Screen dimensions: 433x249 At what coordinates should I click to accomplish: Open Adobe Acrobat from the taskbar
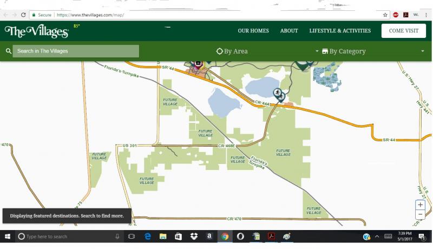tap(271, 237)
